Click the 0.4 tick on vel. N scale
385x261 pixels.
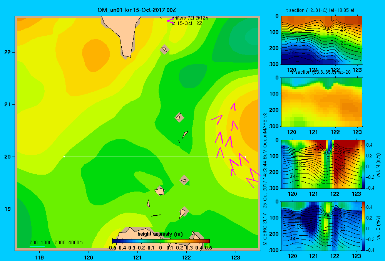coord(369,145)
